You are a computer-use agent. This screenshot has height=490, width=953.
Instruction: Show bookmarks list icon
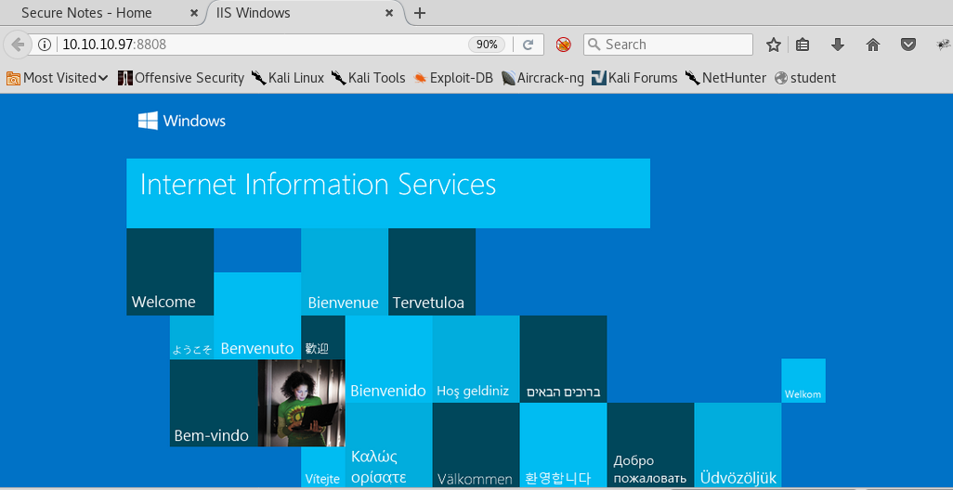[803, 45]
